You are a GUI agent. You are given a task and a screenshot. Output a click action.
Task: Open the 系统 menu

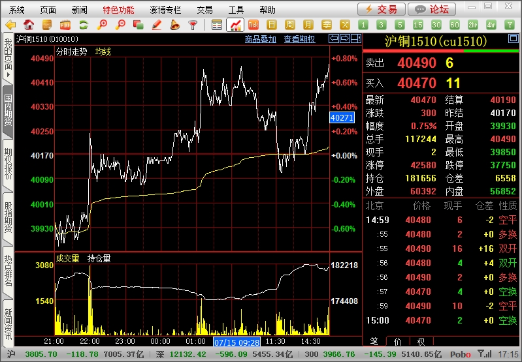(x=16, y=10)
